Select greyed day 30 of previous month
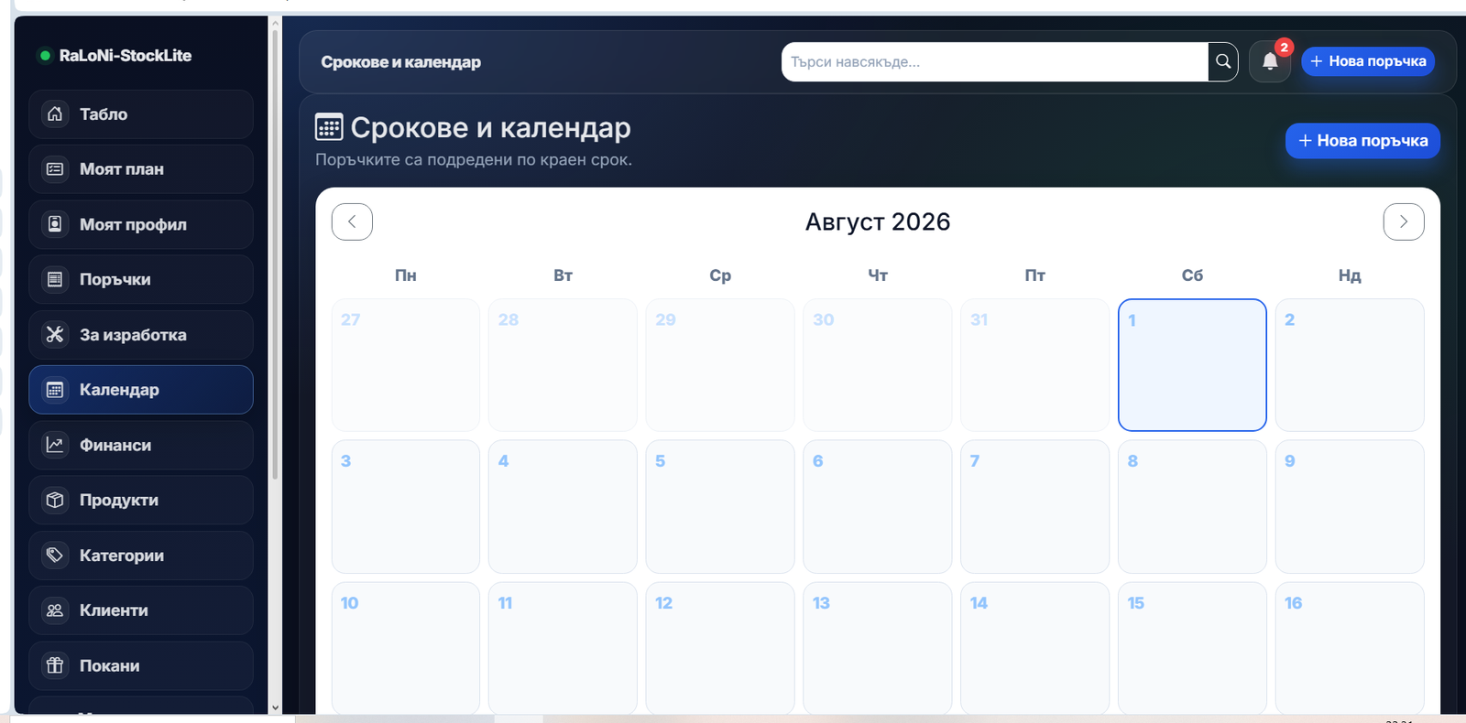The width and height of the screenshot is (1466, 723). click(878, 365)
